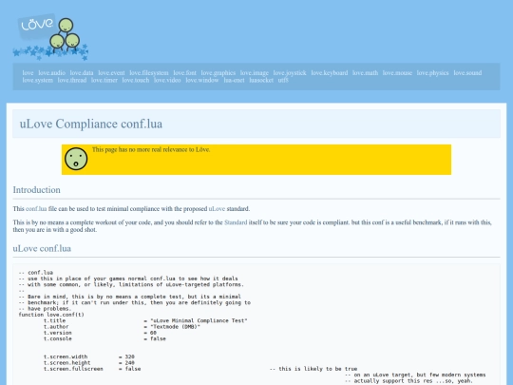
Task: Open love.audio in the navigation bar
Action: pos(51,72)
